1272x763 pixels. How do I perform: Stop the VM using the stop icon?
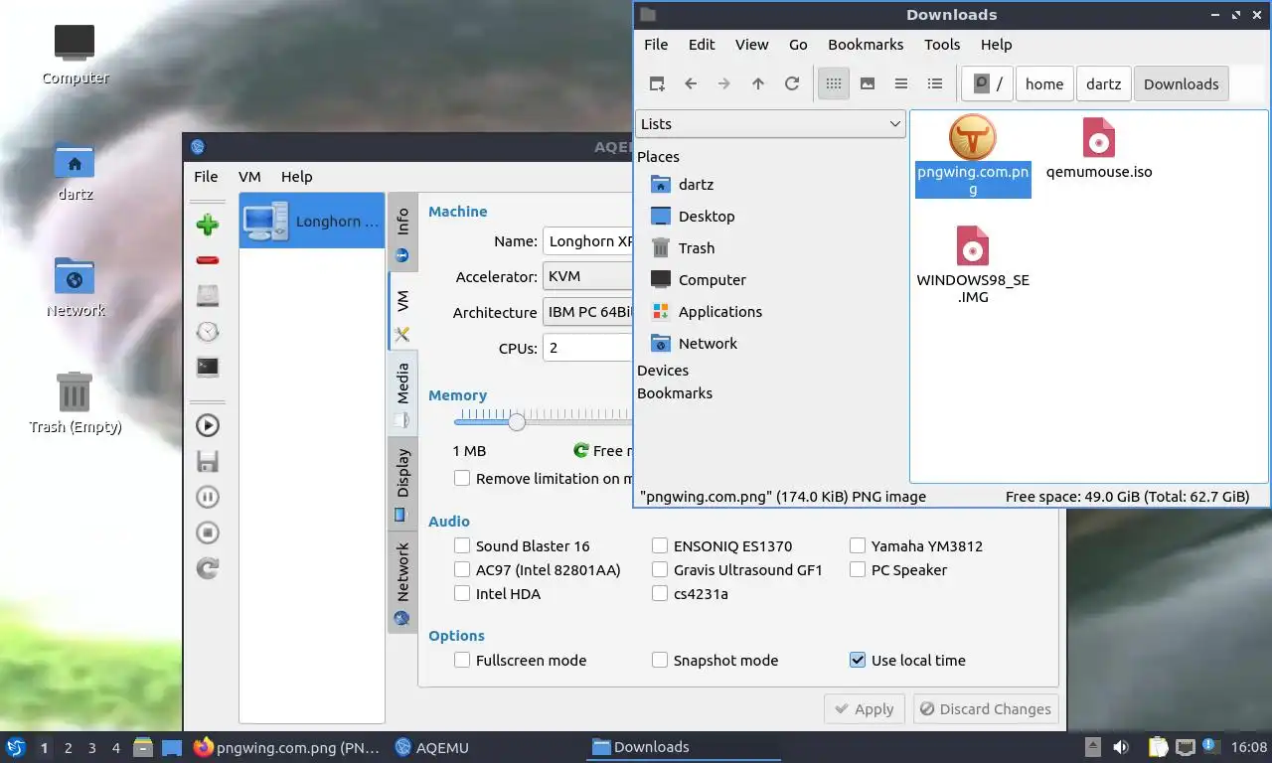pyautogui.click(x=208, y=533)
